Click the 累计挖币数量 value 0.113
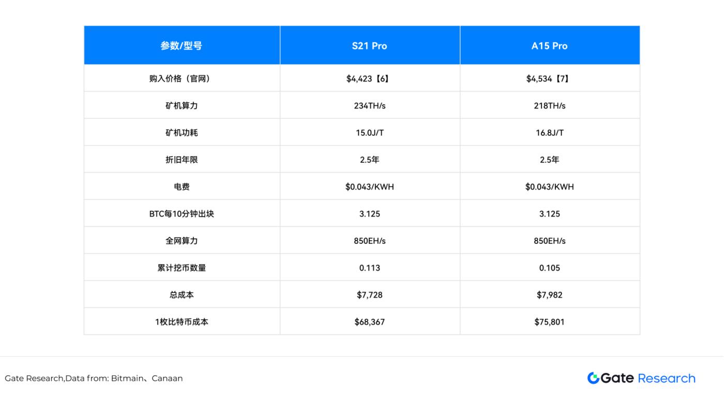Image resolution: width=724 pixels, height=400 pixels. [369, 267]
